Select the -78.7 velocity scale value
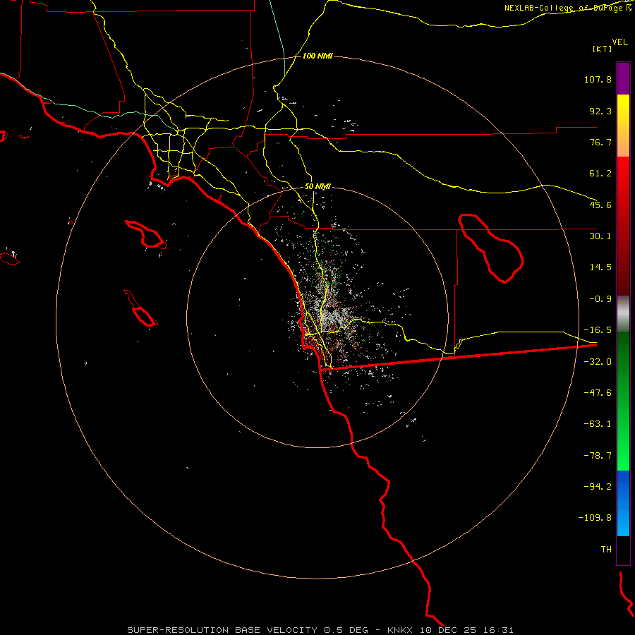 pos(598,456)
